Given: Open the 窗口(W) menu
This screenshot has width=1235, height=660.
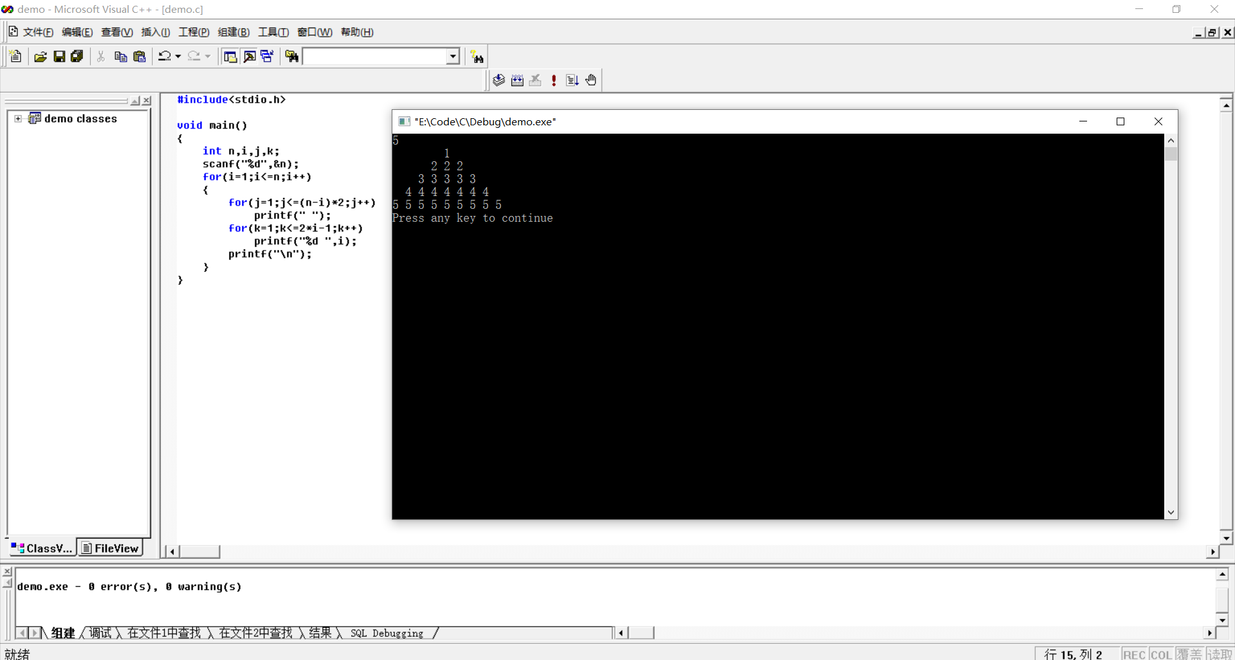Looking at the screenshot, I should [315, 32].
